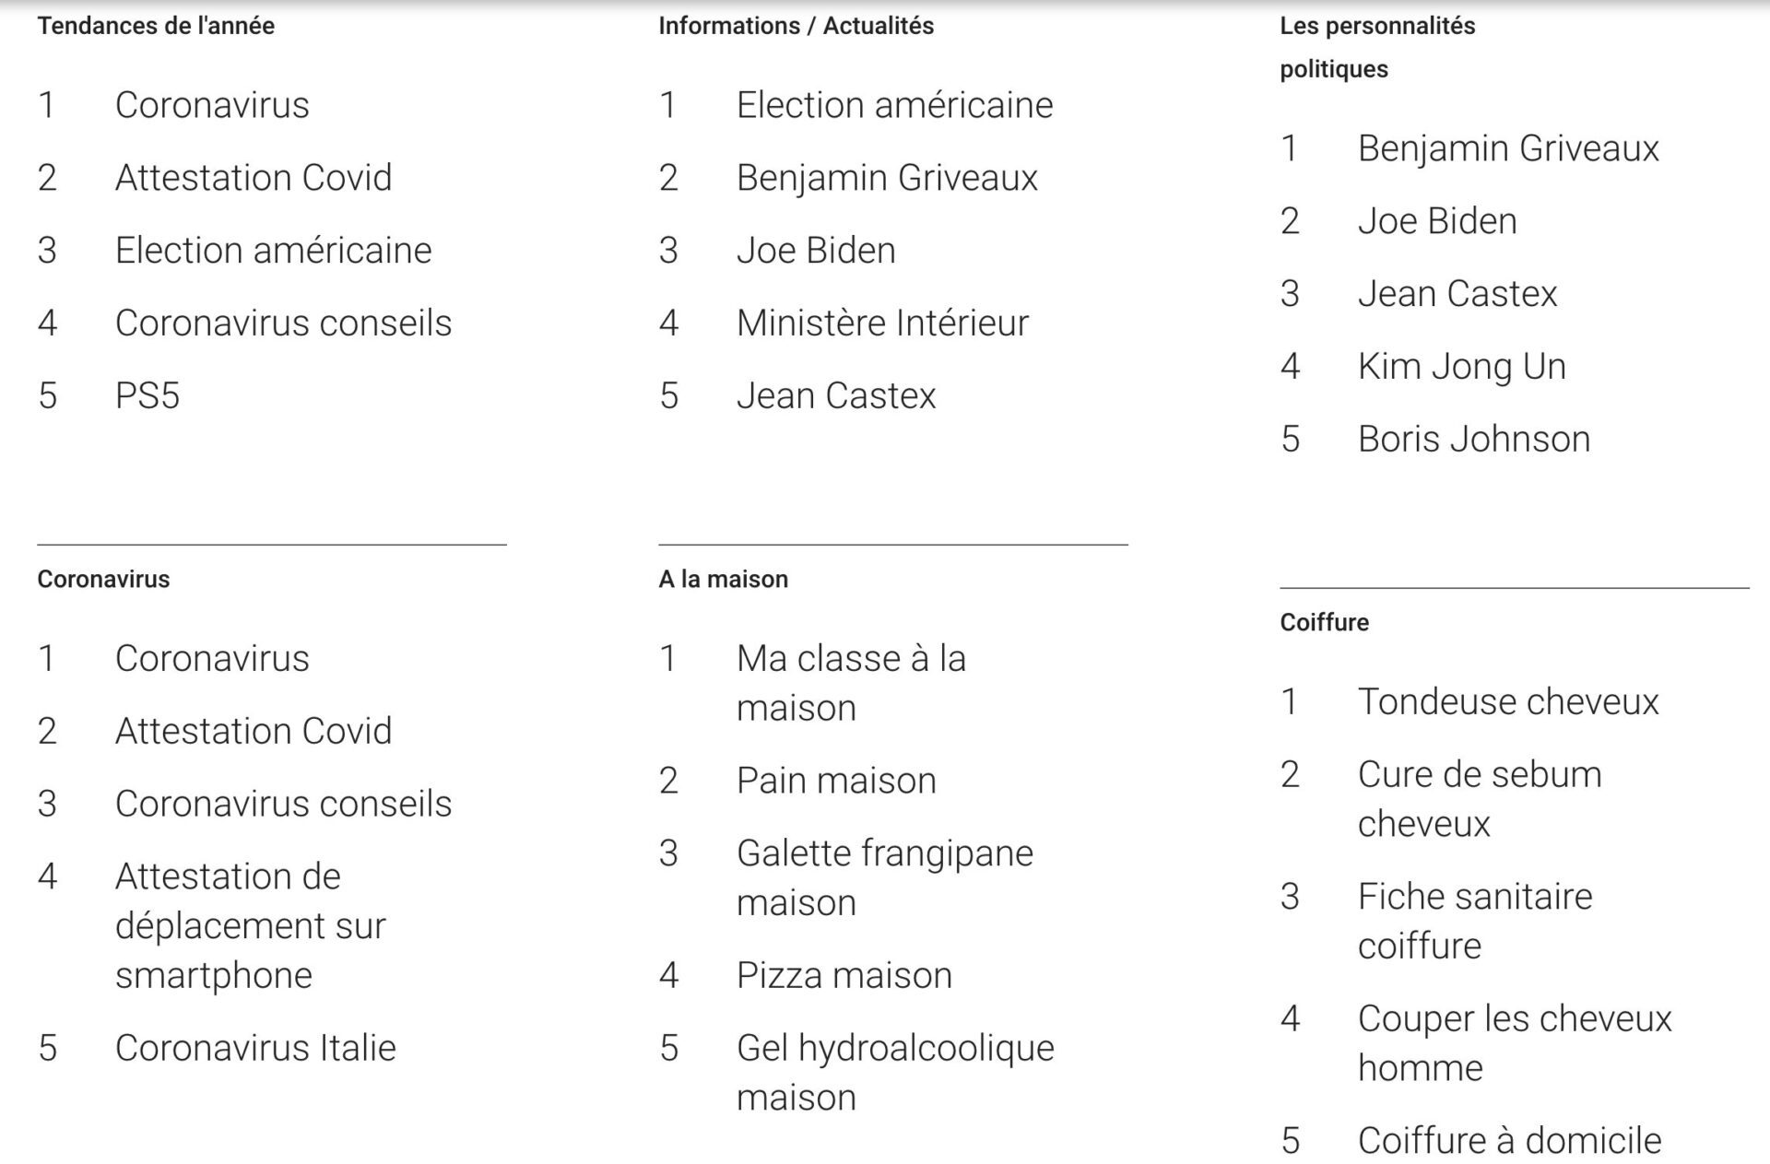The image size is (1770, 1164).
Task: Select Fiche sanitaire coiffure
Action: click(x=1474, y=921)
